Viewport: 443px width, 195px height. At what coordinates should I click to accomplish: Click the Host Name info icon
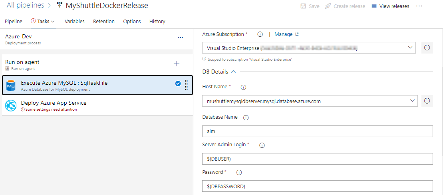click(243, 88)
